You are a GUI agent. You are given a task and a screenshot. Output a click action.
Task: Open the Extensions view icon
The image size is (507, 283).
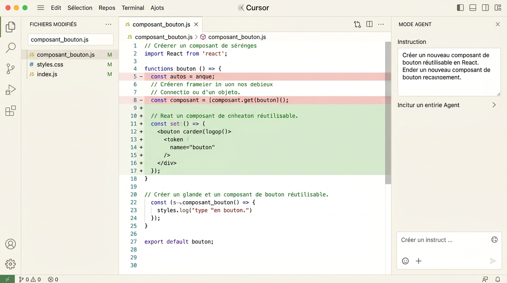pos(11,111)
